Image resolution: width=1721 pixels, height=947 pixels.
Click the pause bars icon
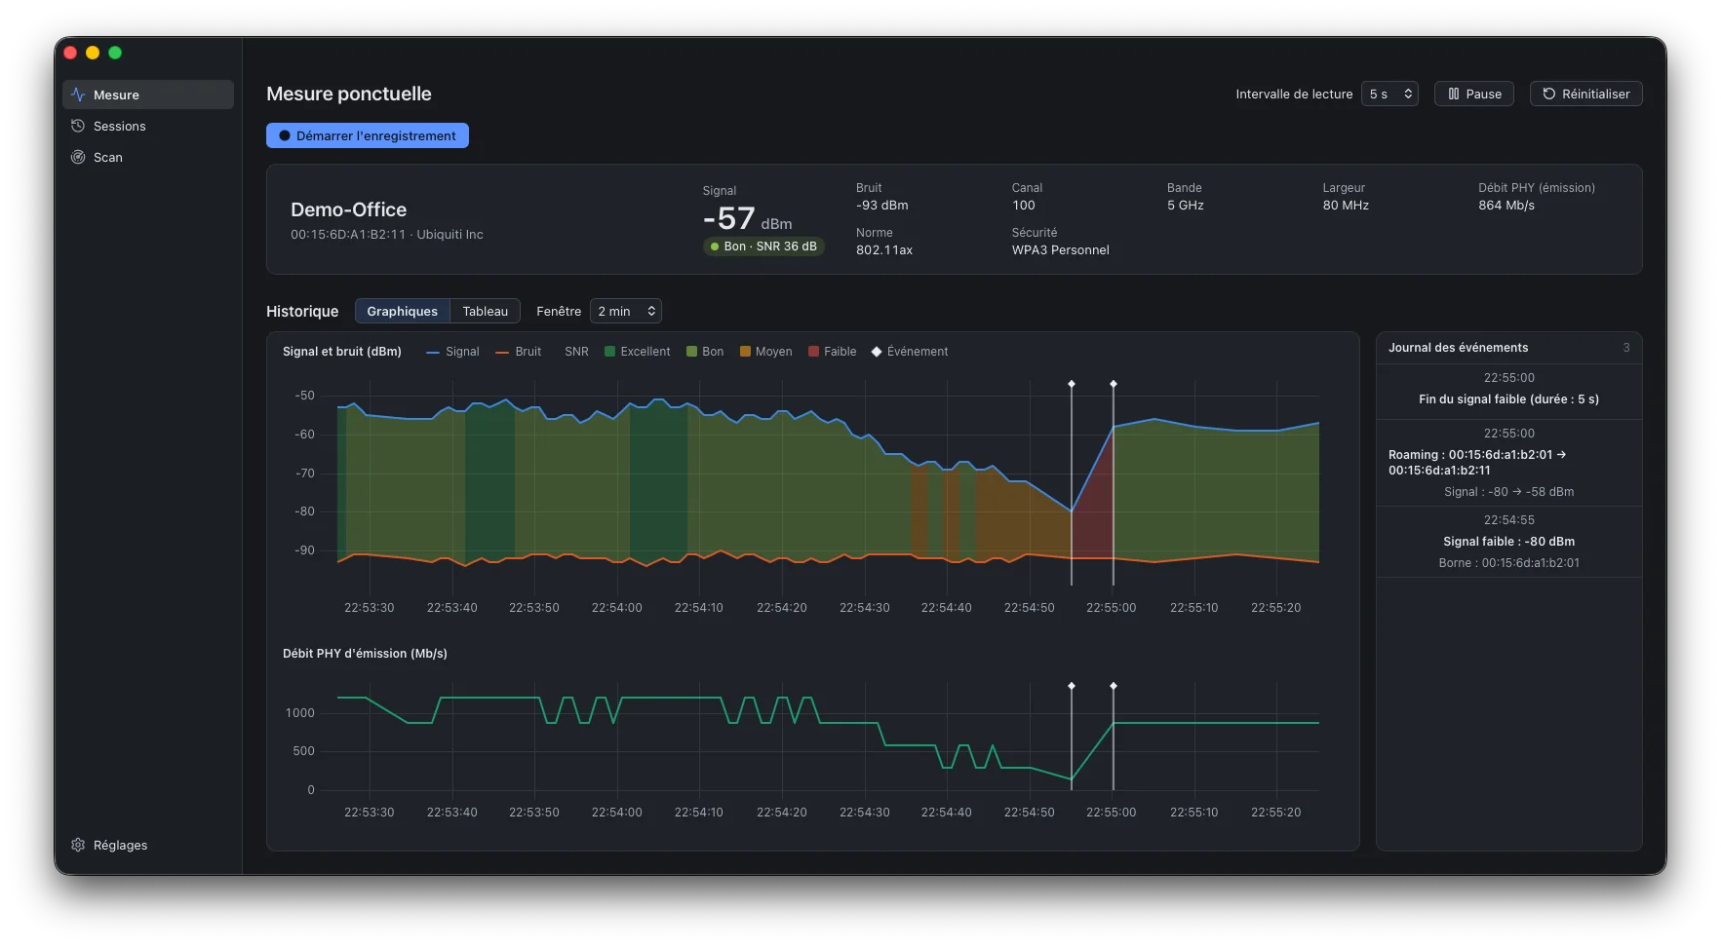coord(1454,94)
